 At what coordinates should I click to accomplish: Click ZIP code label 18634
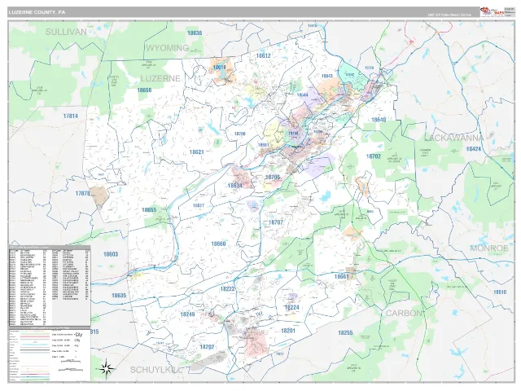234,186
